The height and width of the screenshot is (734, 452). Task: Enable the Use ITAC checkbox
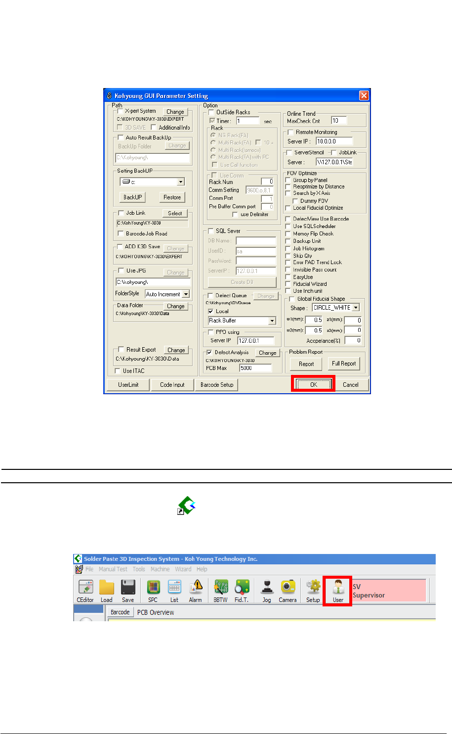(118, 370)
